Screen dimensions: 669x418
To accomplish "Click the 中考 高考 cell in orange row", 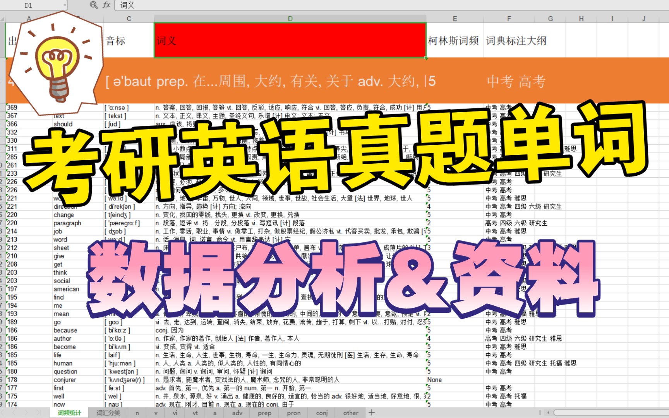I will 516,81.
